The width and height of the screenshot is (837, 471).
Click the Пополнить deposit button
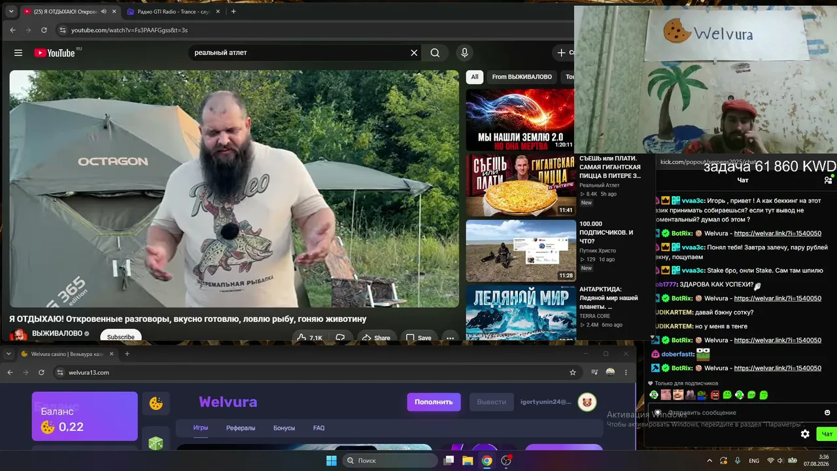tap(434, 402)
